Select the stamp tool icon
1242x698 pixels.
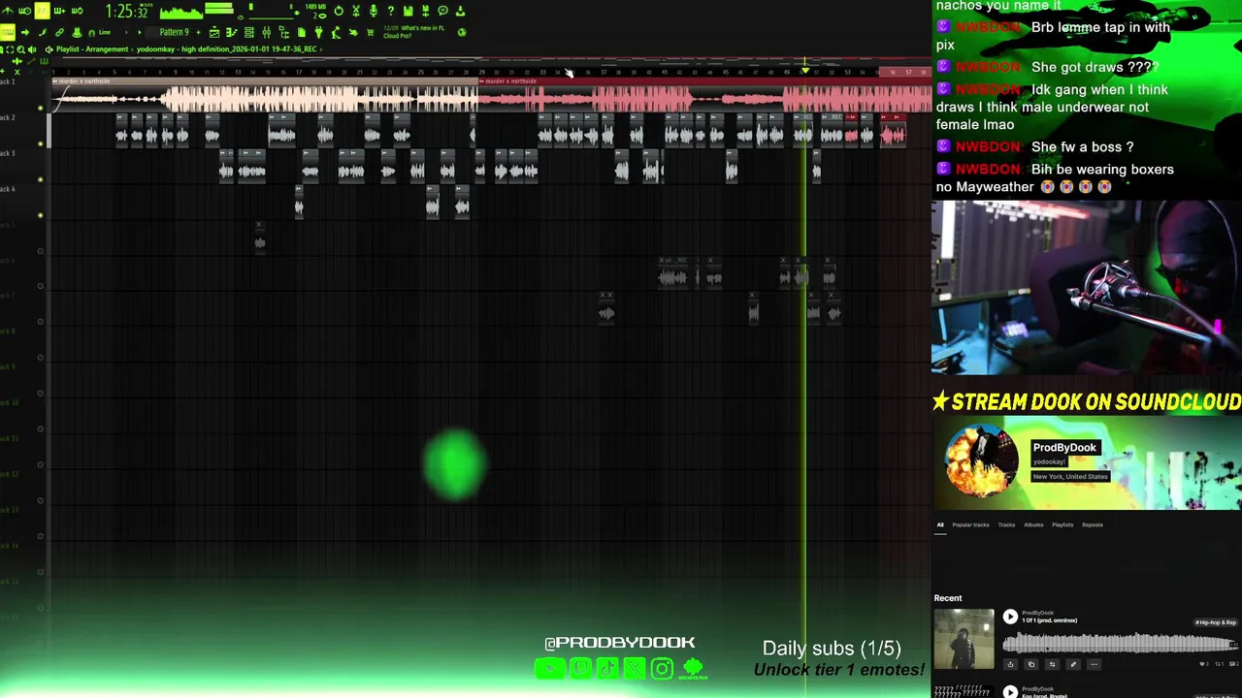77,33
